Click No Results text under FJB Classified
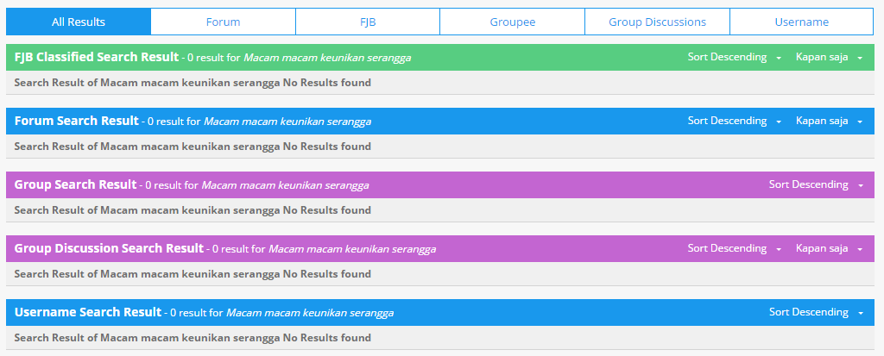 (x=193, y=83)
